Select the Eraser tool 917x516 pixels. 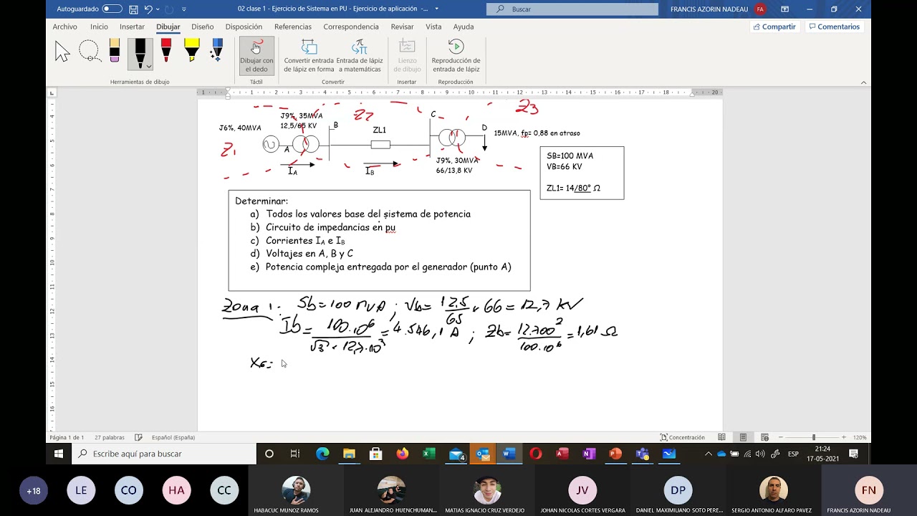pos(115,50)
